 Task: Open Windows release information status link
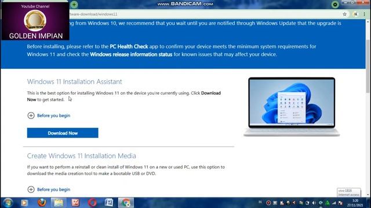tap(131, 54)
